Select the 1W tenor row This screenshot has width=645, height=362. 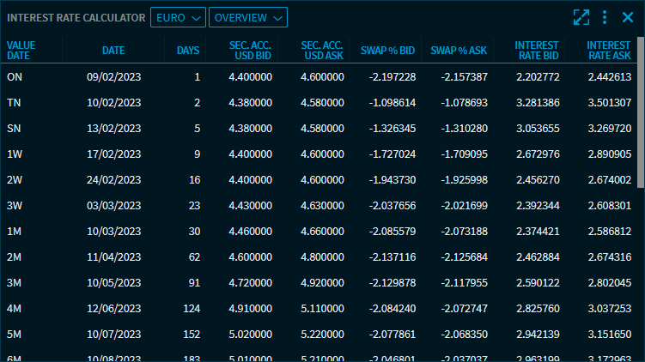(15, 154)
